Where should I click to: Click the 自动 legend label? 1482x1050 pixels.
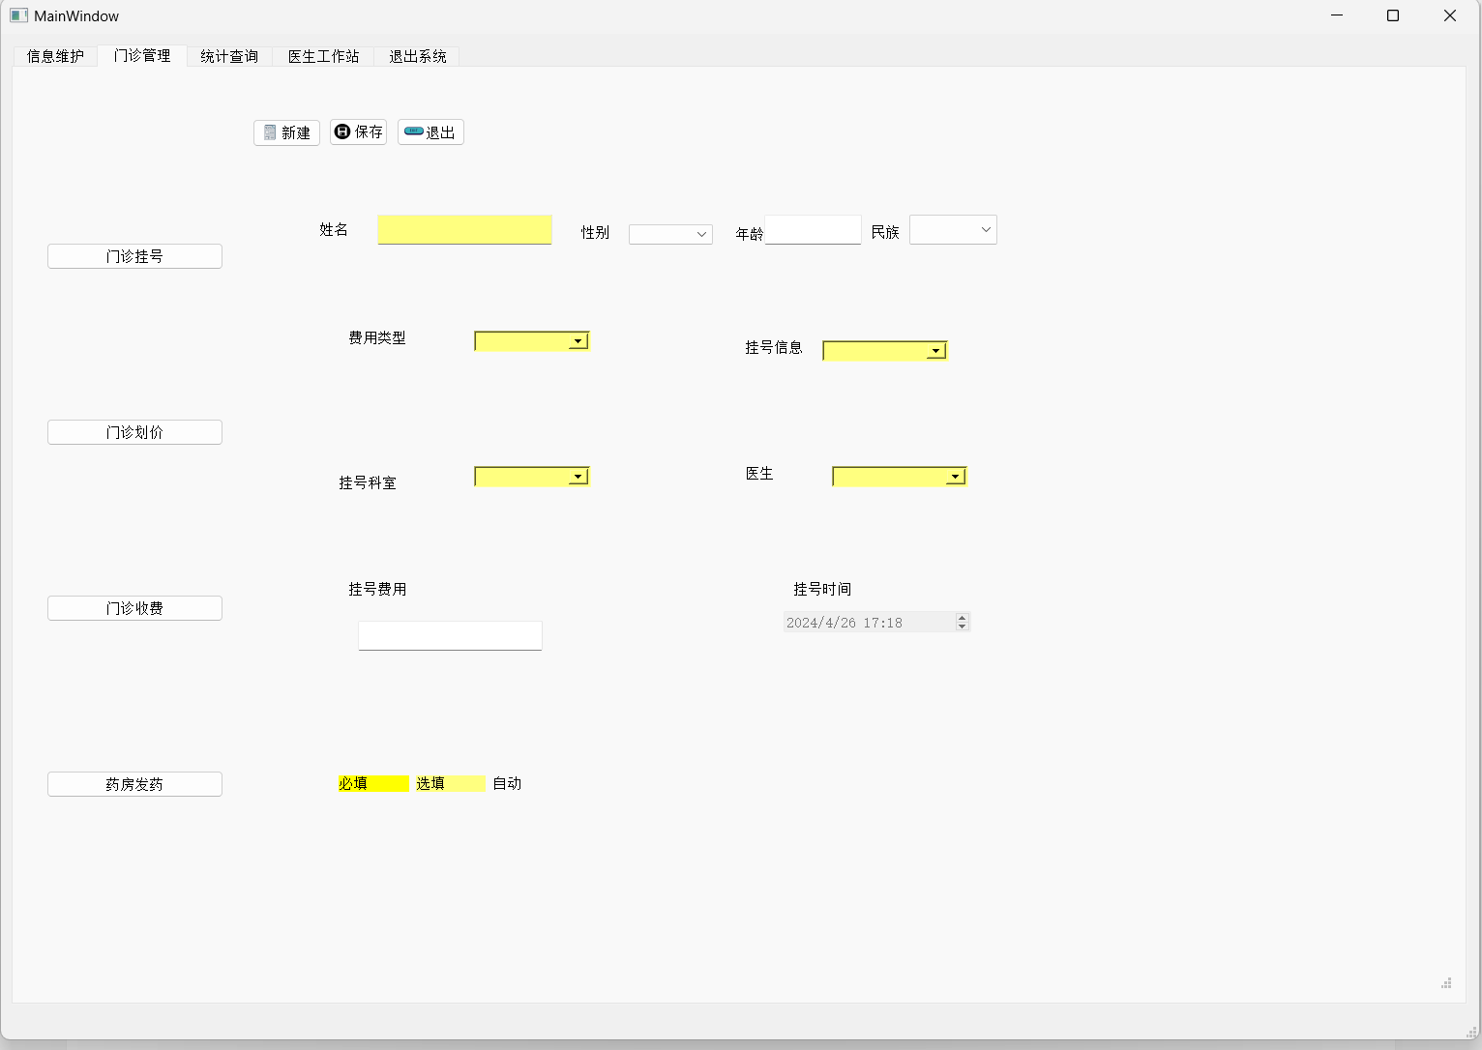(507, 783)
